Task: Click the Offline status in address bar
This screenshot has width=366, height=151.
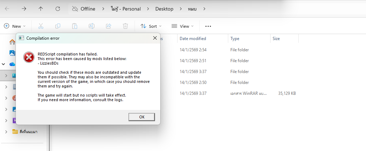Action: coord(84,9)
